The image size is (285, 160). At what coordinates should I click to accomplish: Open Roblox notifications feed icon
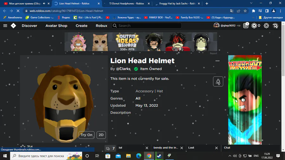246,26
